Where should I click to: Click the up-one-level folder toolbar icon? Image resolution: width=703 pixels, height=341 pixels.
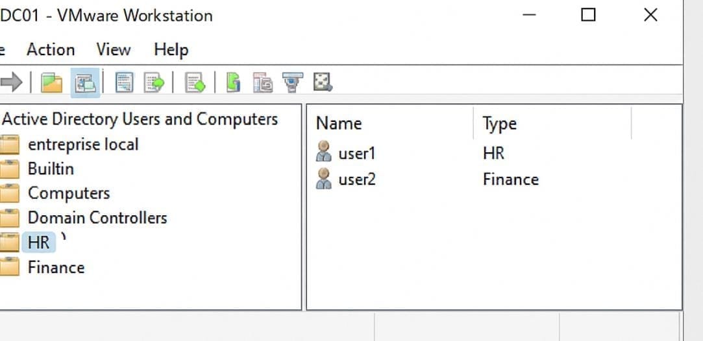pyautogui.click(x=52, y=82)
